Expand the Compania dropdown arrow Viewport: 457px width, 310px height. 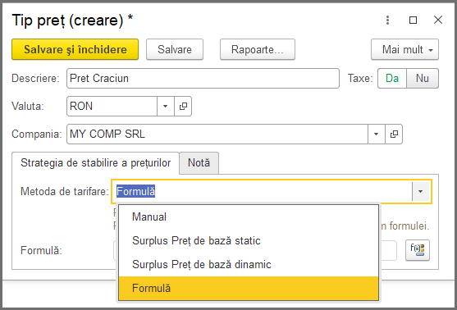coord(377,134)
